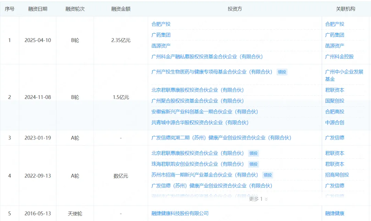Select the date 2024-11-08

(x=38, y=97)
